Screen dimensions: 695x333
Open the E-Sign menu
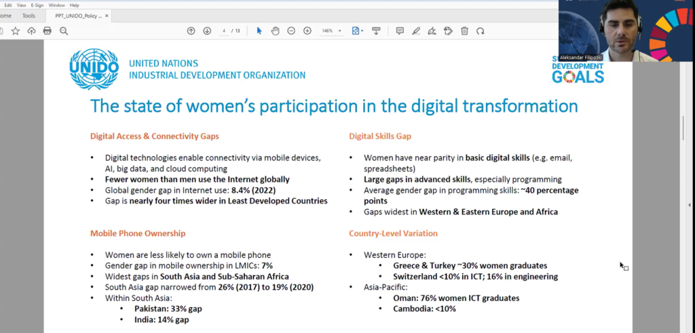coord(37,5)
